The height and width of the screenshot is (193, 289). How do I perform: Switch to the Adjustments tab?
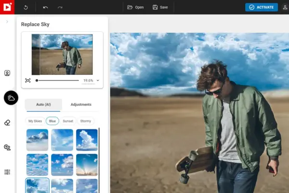(81, 105)
